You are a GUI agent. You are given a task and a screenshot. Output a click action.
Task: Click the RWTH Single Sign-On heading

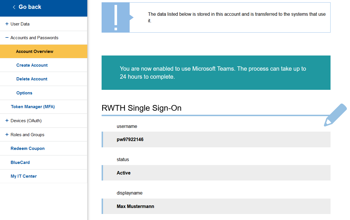click(x=141, y=108)
